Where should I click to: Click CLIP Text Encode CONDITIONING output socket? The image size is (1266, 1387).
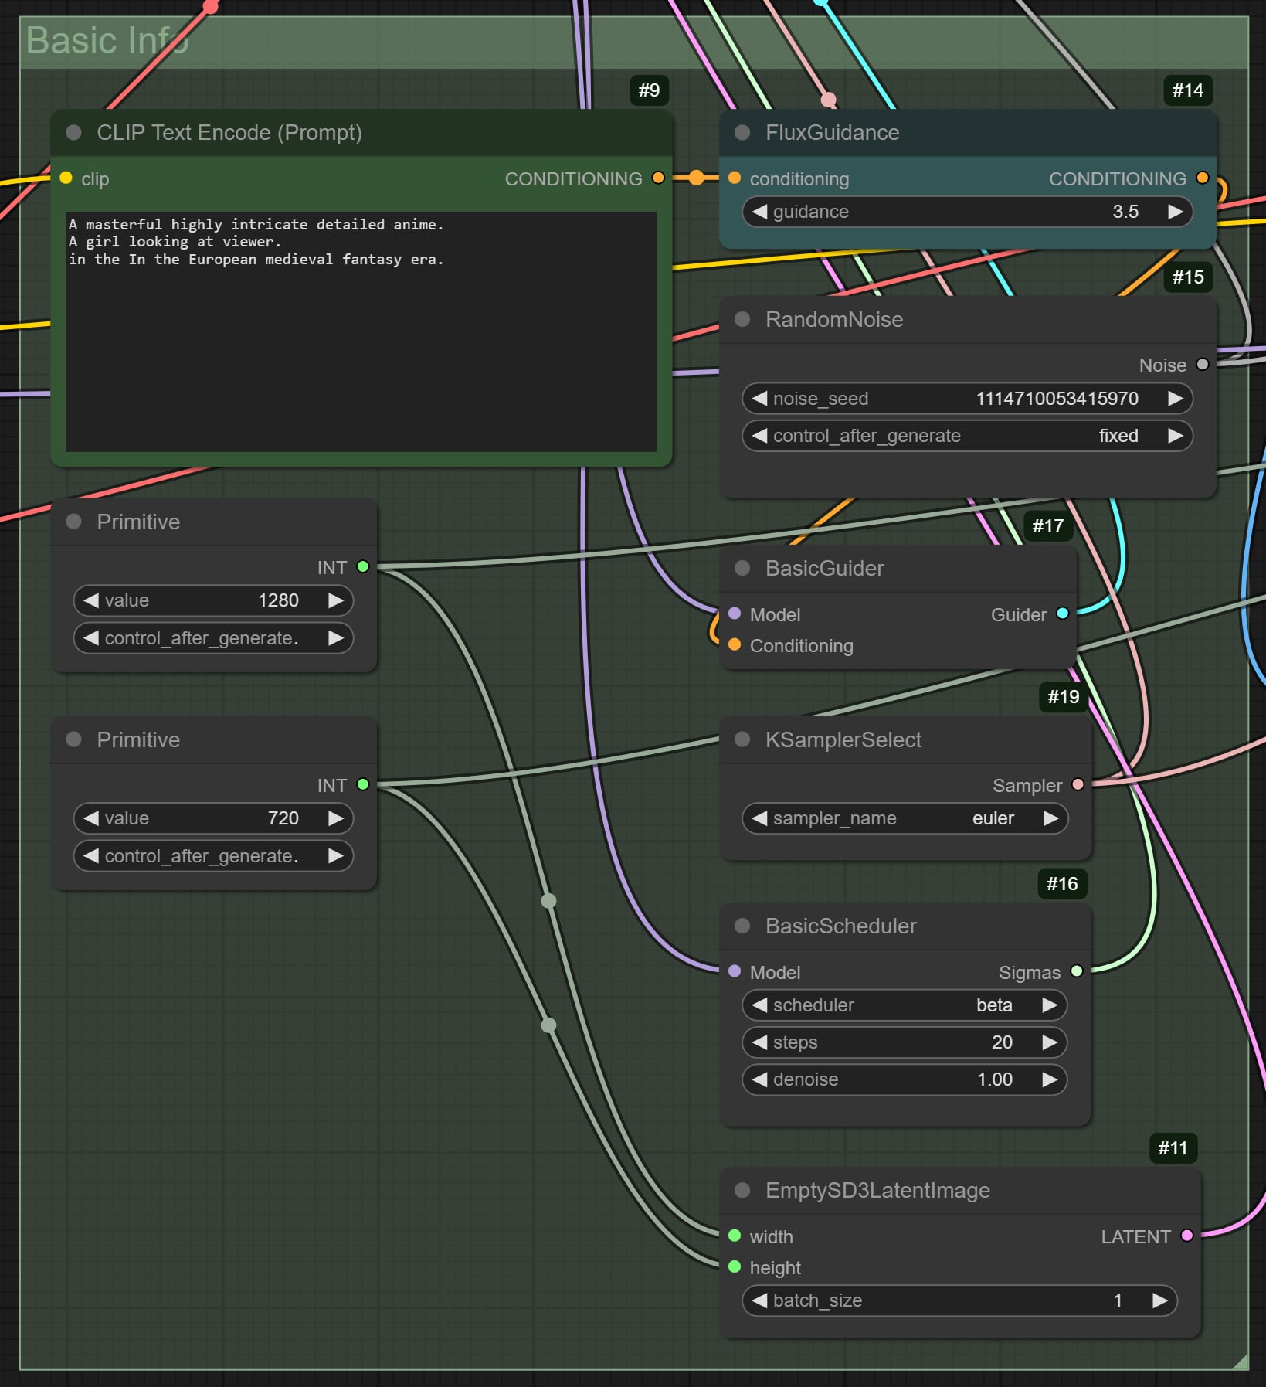(658, 178)
